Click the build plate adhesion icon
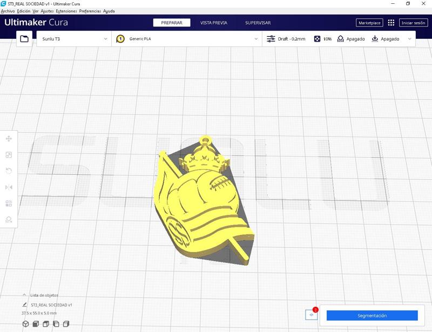The height and width of the screenshot is (332, 432). click(375, 39)
